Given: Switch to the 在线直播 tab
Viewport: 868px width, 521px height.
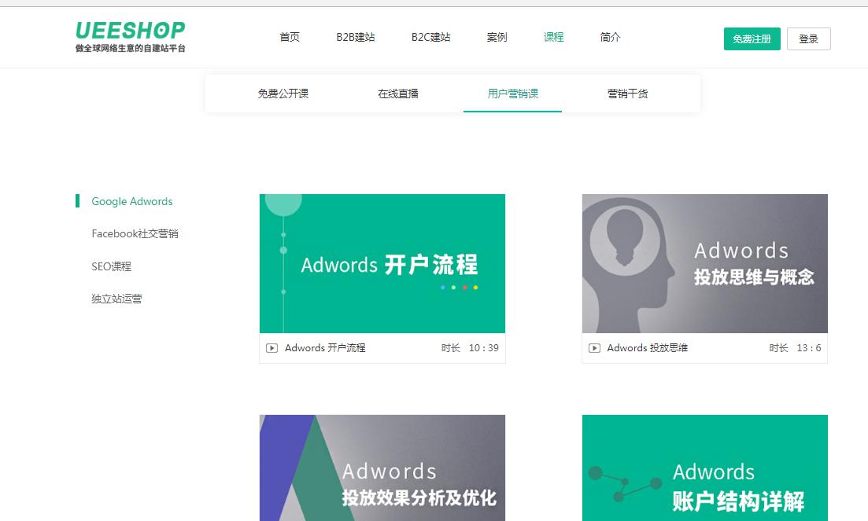Looking at the screenshot, I should 398,93.
